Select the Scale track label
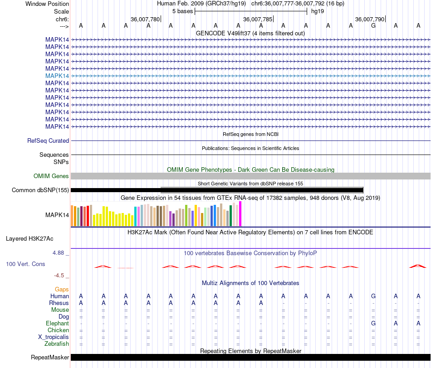This screenshot has height=368, width=431. pyautogui.click(x=61, y=11)
